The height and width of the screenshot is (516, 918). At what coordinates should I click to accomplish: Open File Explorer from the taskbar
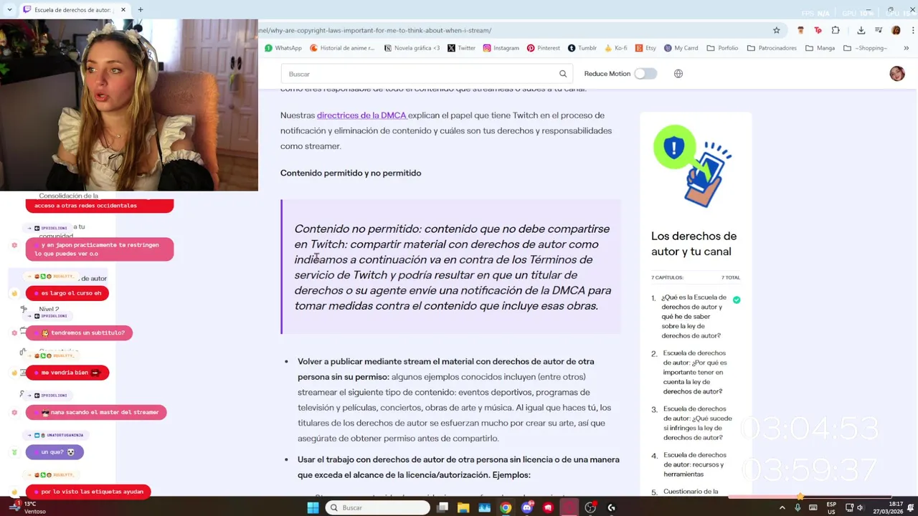tap(463, 507)
